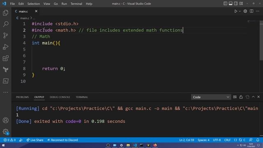Maximize the panel with the chevron up

[253, 97]
